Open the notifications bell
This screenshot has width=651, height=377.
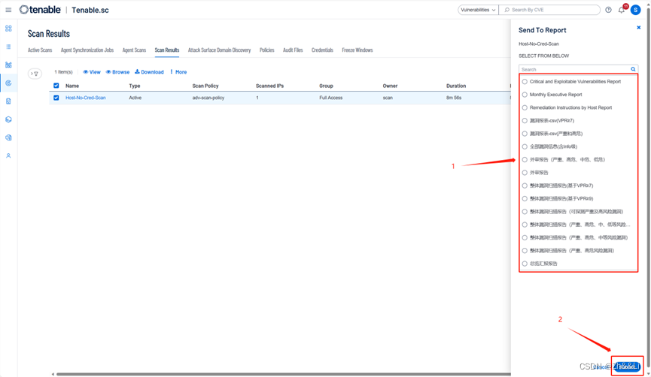622,10
